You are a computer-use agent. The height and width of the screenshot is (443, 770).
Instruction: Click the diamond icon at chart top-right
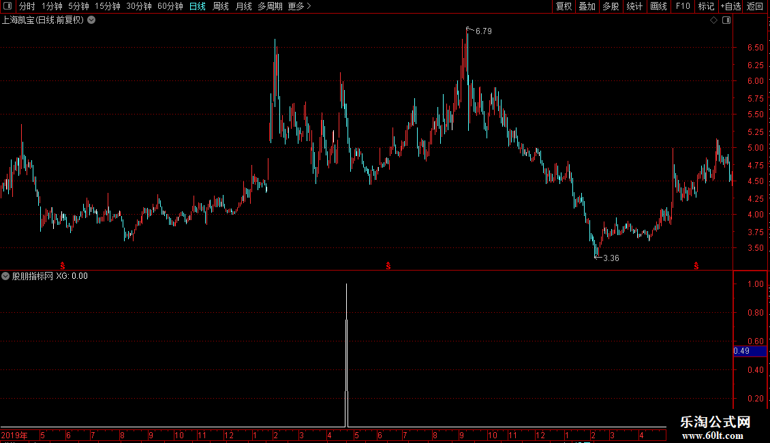pyautogui.click(x=714, y=20)
